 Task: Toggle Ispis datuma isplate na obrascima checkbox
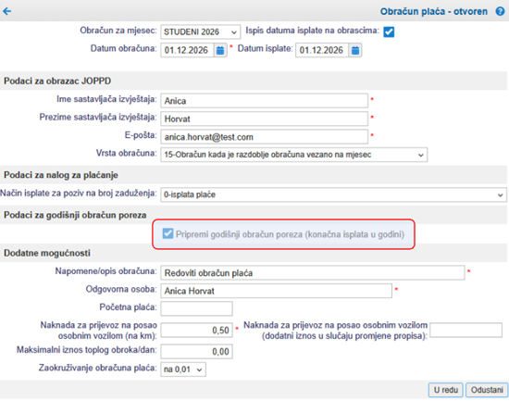[389, 31]
